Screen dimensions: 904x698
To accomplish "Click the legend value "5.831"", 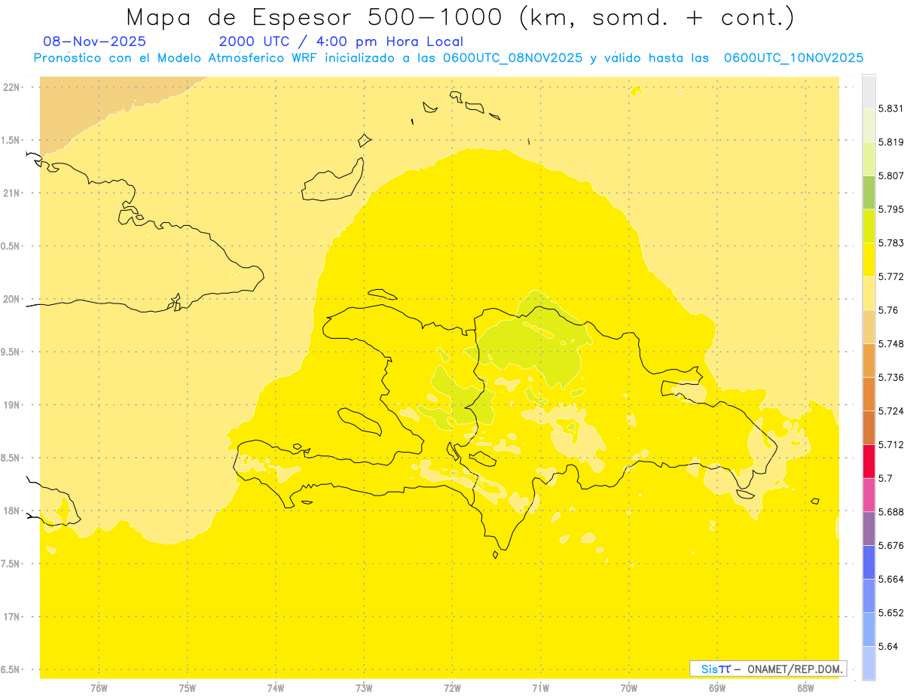I will [890, 108].
